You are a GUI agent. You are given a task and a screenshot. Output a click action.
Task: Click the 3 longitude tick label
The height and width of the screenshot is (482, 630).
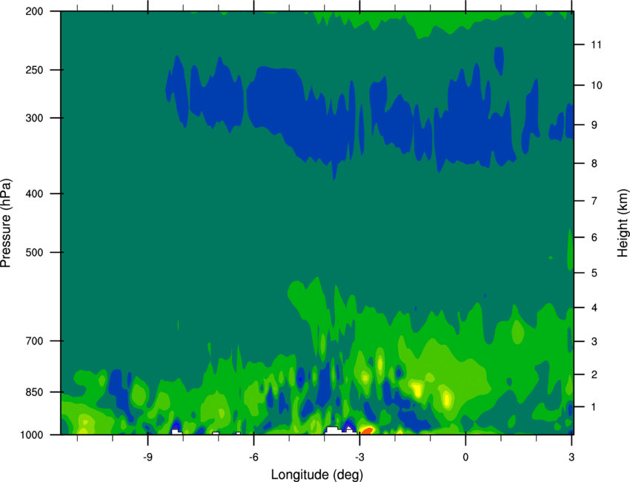click(x=571, y=457)
